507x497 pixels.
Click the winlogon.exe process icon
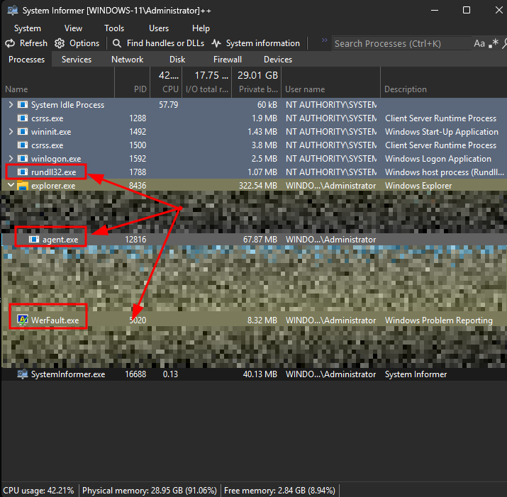click(23, 158)
